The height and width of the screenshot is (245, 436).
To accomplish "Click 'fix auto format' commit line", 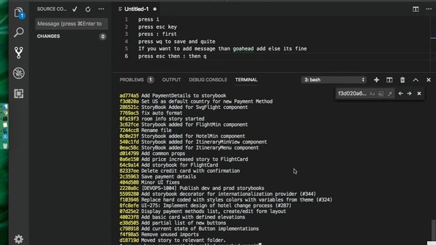I will tap(162, 113).
